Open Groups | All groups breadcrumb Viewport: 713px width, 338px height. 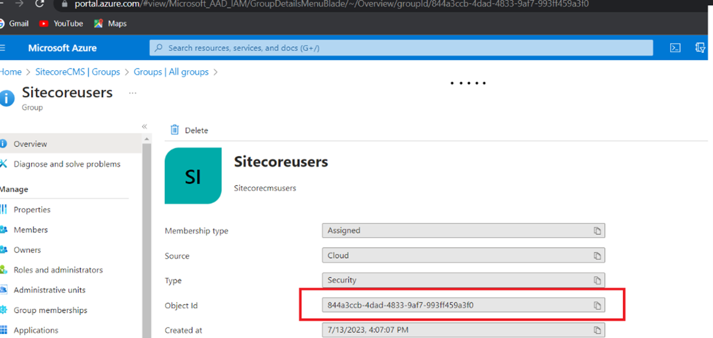[x=171, y=72]
